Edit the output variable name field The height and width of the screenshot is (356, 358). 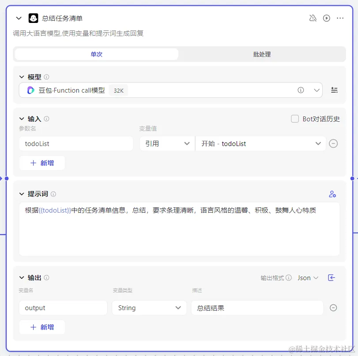(x=63, y=308)
